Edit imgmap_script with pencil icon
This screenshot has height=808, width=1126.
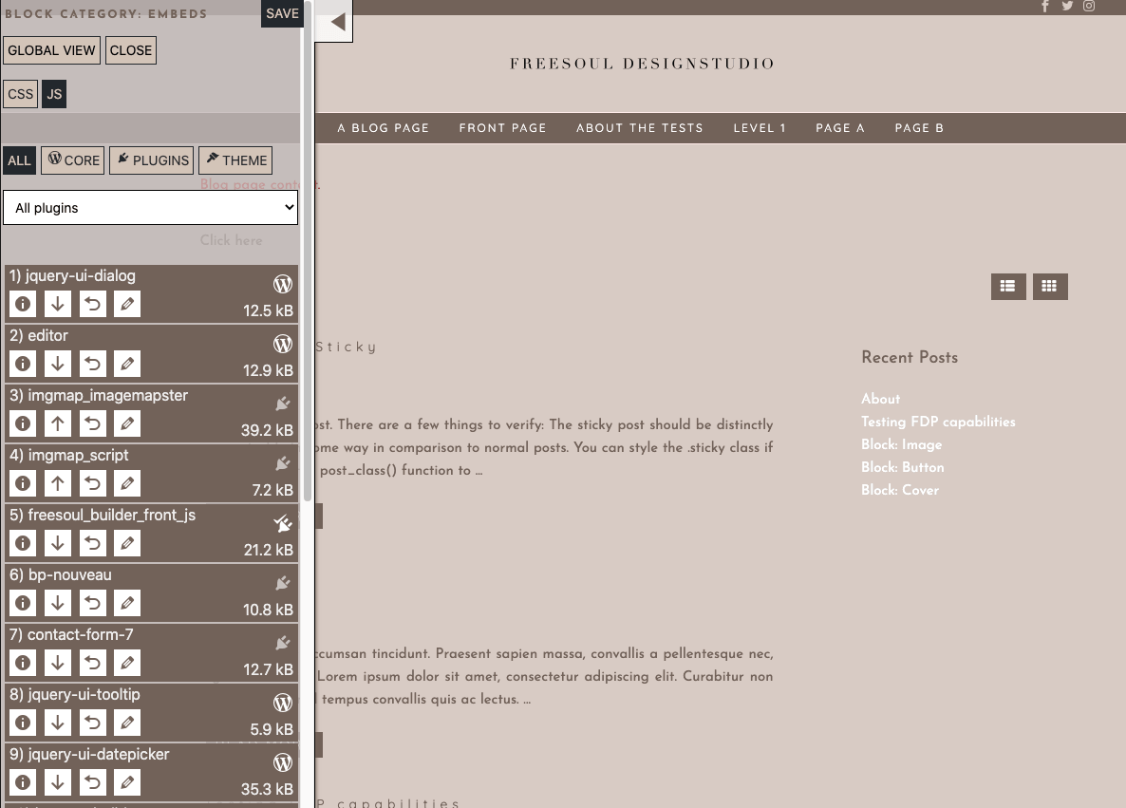(x=127, y=483)
